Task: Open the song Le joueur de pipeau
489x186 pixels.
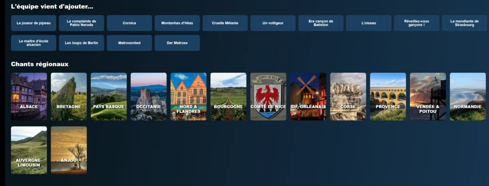Action: pos(34,23)
